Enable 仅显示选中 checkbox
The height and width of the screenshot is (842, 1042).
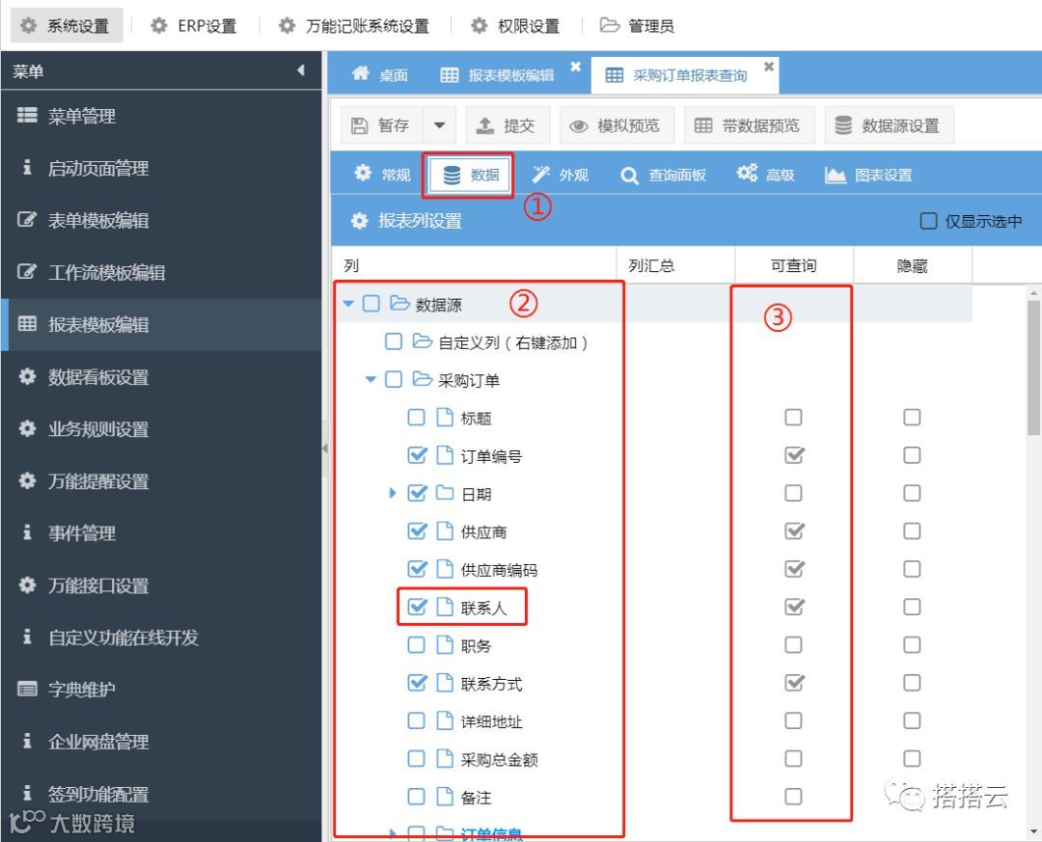pos(928,221)
